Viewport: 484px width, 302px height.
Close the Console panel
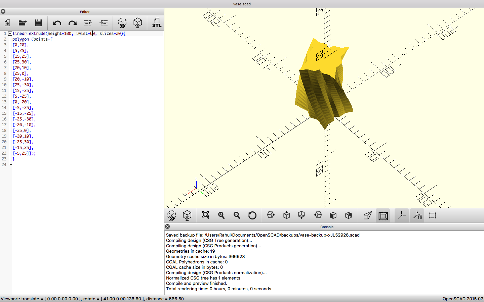tap(167, 226)
